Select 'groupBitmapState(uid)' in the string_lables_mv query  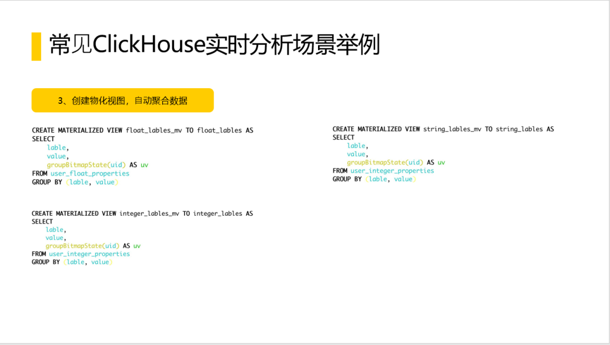(x=385, y=163)
